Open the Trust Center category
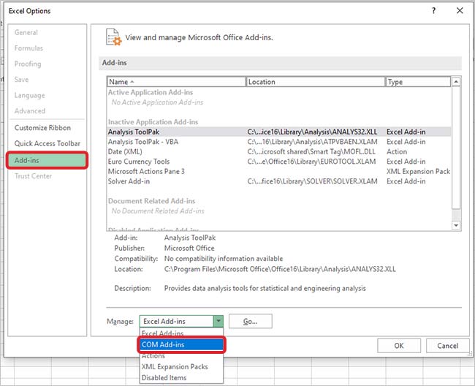 coord(33,176)
